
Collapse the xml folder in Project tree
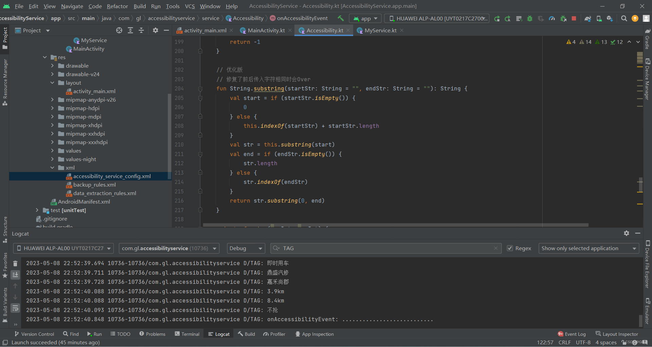point(52,168)
